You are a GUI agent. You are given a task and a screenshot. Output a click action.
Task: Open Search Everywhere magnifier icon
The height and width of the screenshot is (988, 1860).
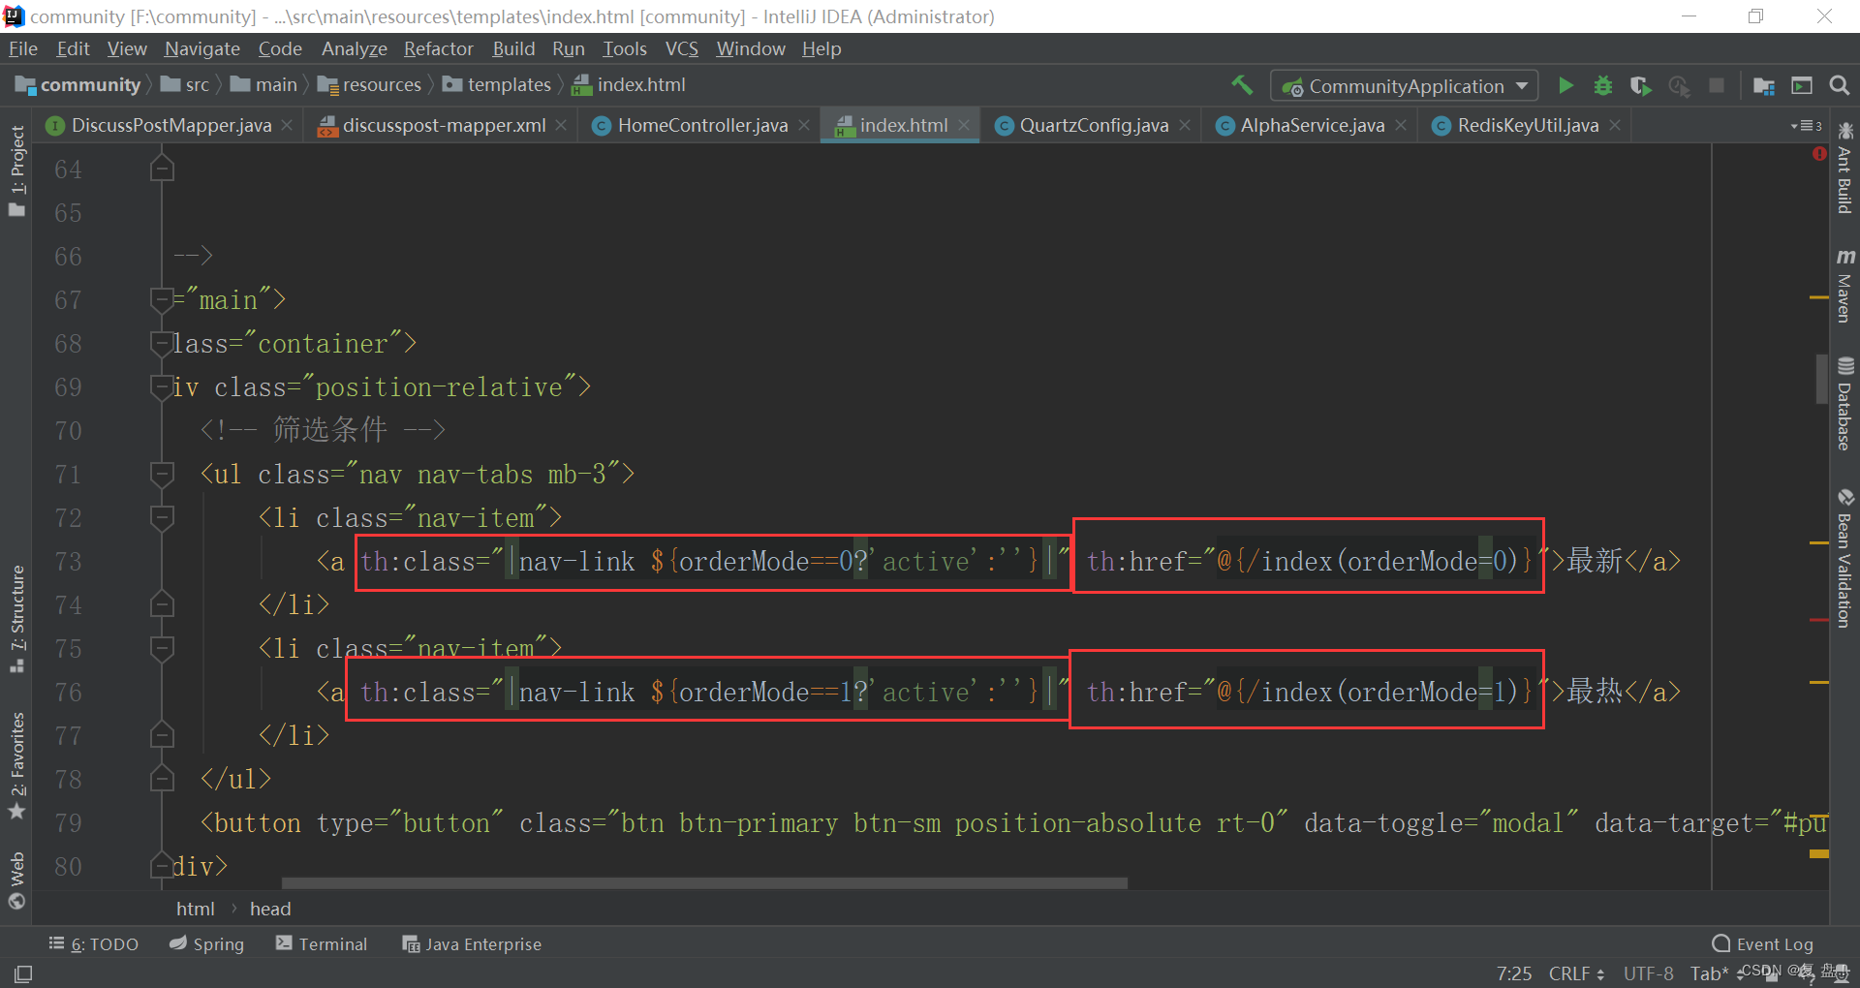point(1839,85)
